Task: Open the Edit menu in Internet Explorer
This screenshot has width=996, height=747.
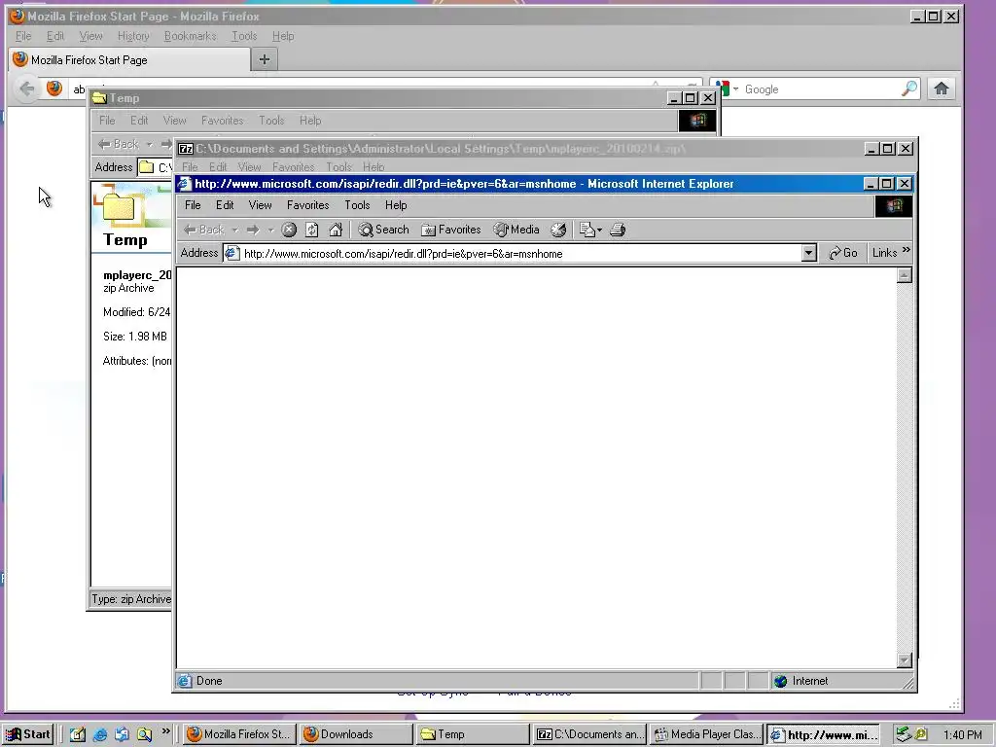Action: point(225,205)
